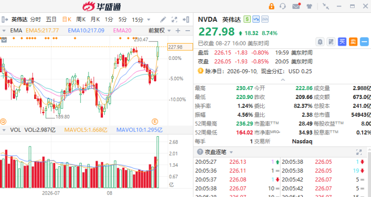Open the note-taking icon beside alert bell
371x197 pixels.
[x=331, y=42]
